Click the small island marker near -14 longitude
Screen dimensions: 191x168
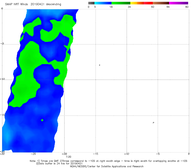100,65
